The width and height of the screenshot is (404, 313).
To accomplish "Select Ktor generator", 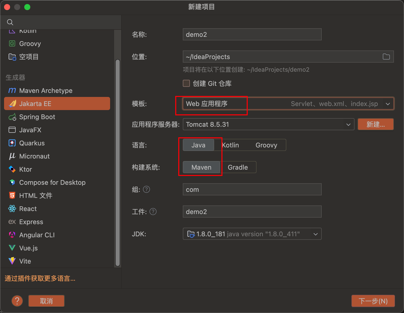I will (x=57, y=169).
